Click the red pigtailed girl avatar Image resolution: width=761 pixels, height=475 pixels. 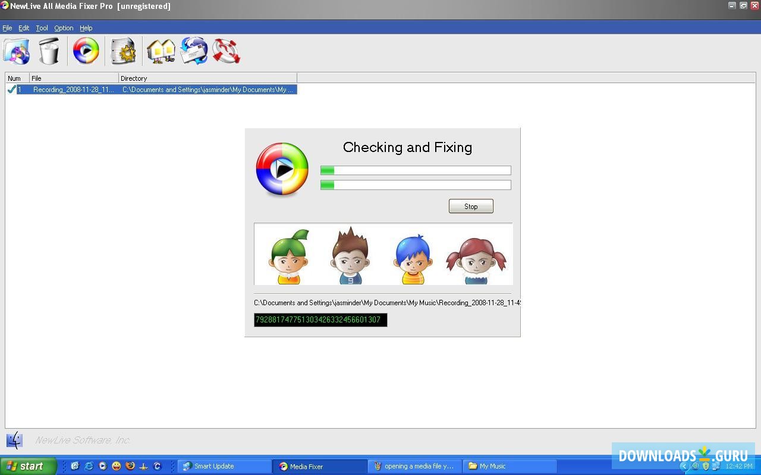476,261
